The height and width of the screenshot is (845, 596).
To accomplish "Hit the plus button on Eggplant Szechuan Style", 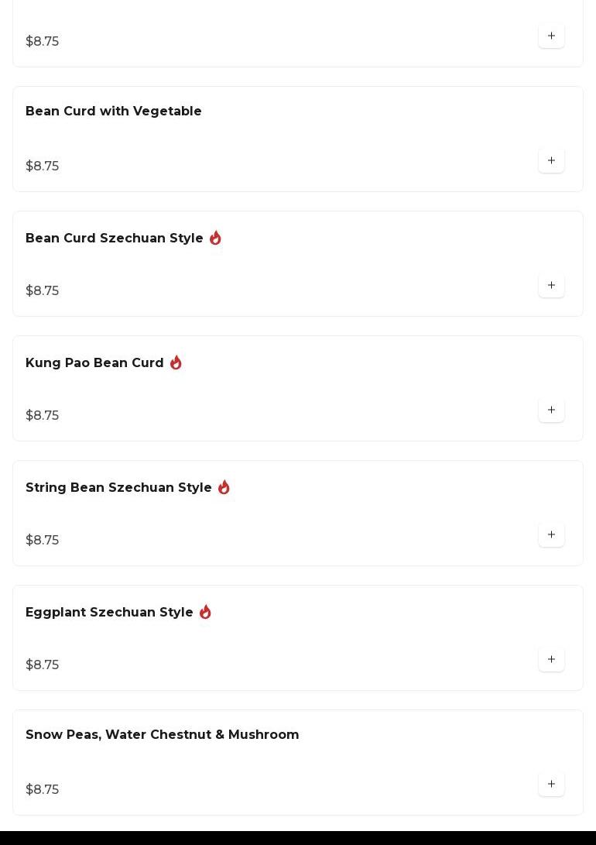I will (x=551, y=659).
